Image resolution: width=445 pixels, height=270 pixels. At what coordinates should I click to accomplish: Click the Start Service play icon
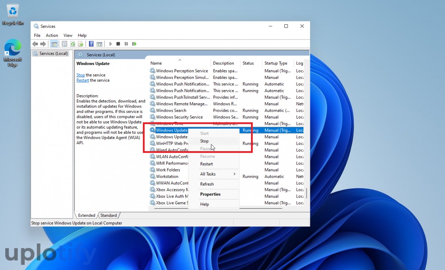point(110,44)
